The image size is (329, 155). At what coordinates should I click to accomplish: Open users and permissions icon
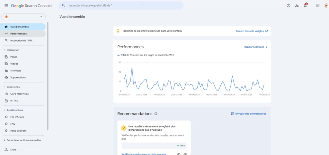(x=297, y=6)
